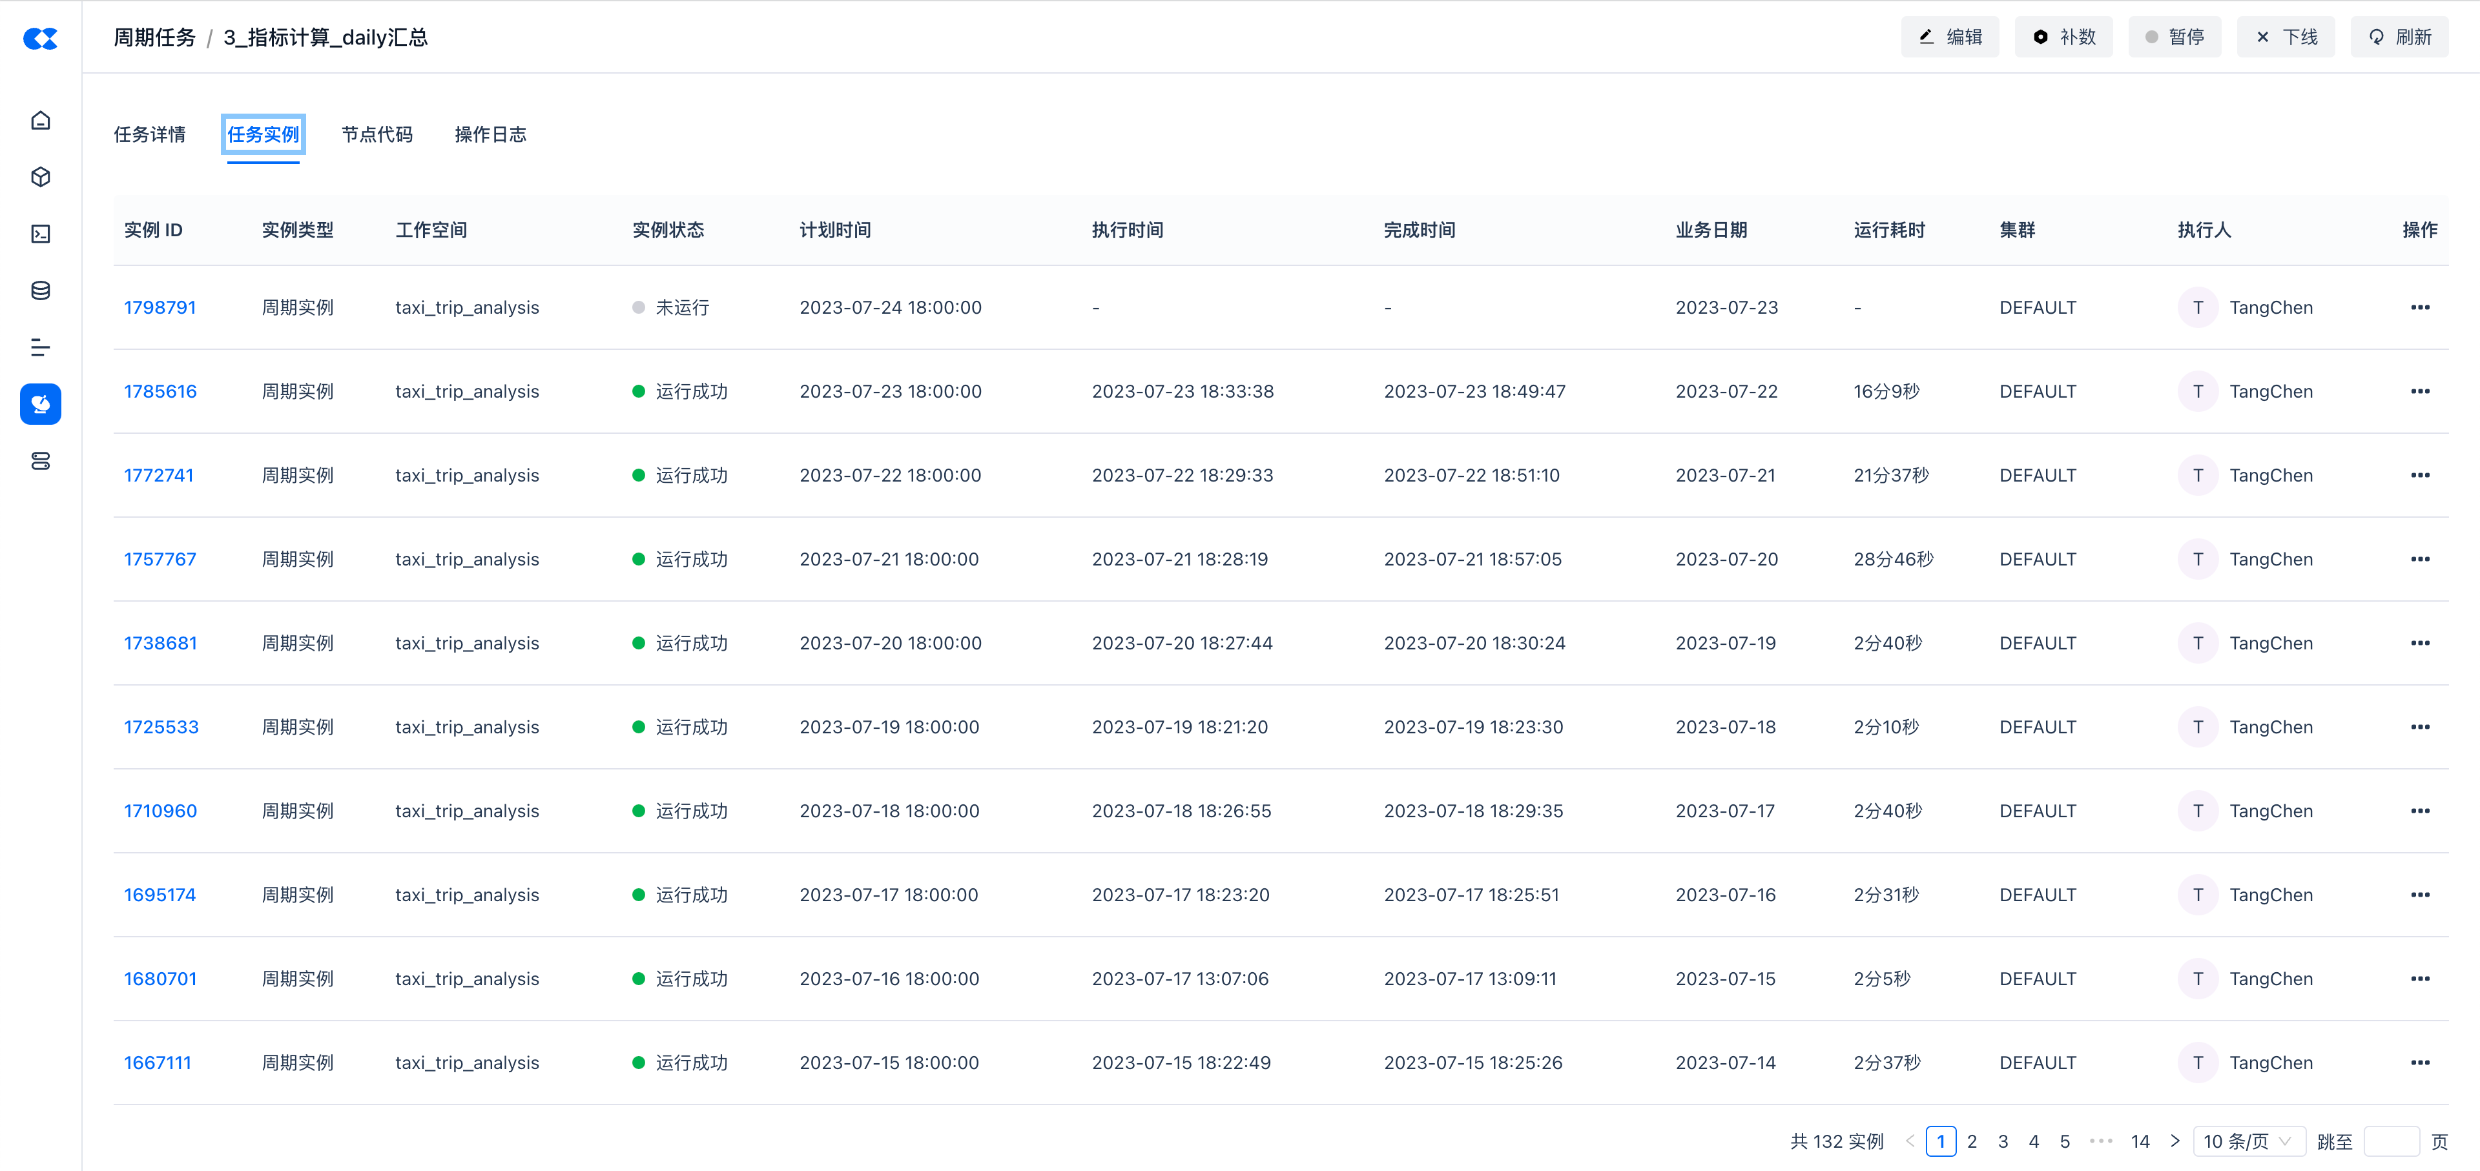Go to next page with right arrow

[x=2175, y=1141]
